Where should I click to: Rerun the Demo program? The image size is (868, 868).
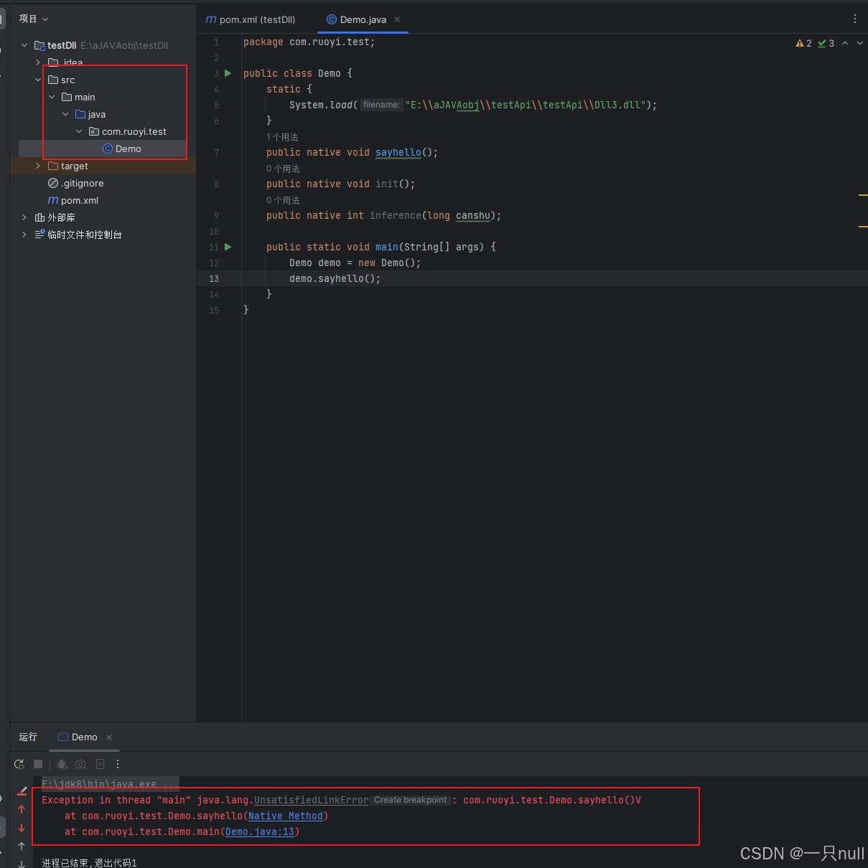(19, 764)
